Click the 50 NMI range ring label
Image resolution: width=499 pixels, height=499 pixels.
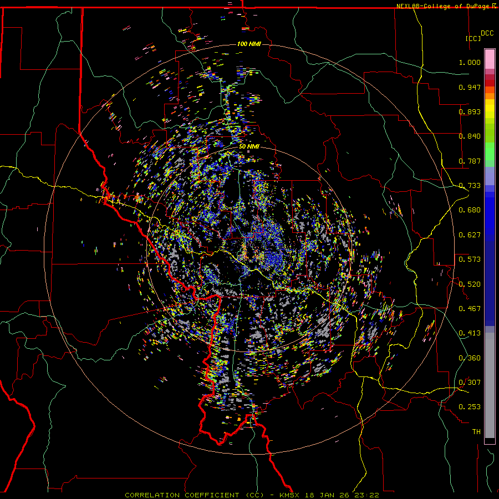(x=249, y=147)
